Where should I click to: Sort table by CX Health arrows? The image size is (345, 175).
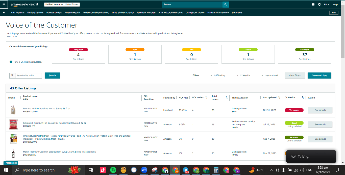click(303, 97)
